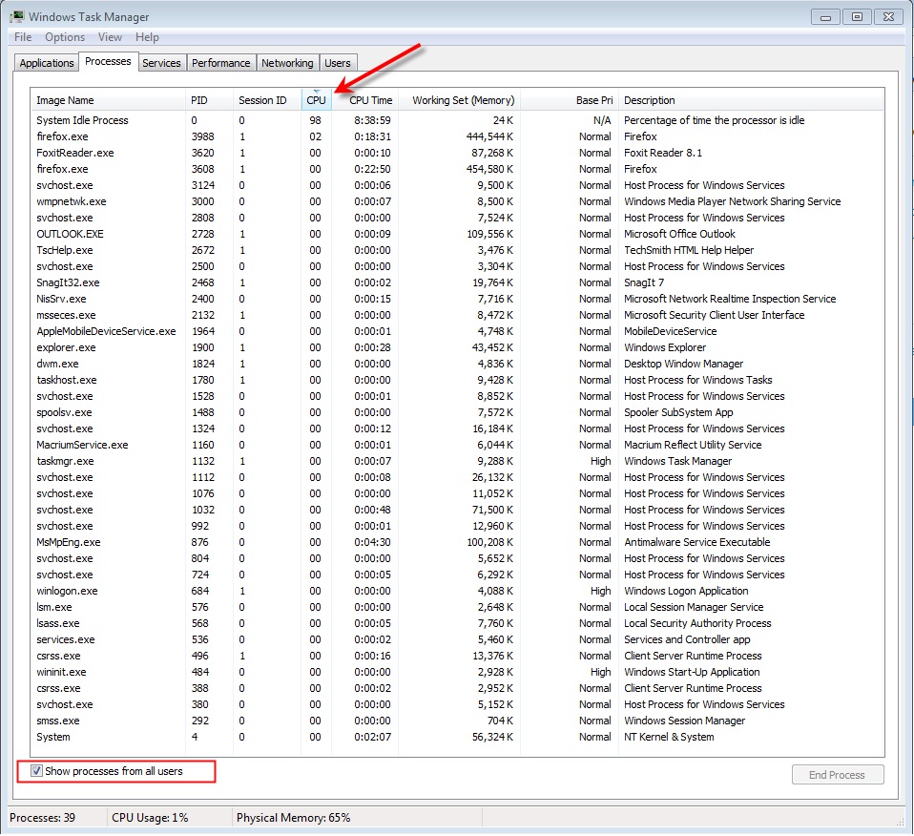Select csrss.exe with PID 496
The image size is (914, 836).
[x=458, y=656]
